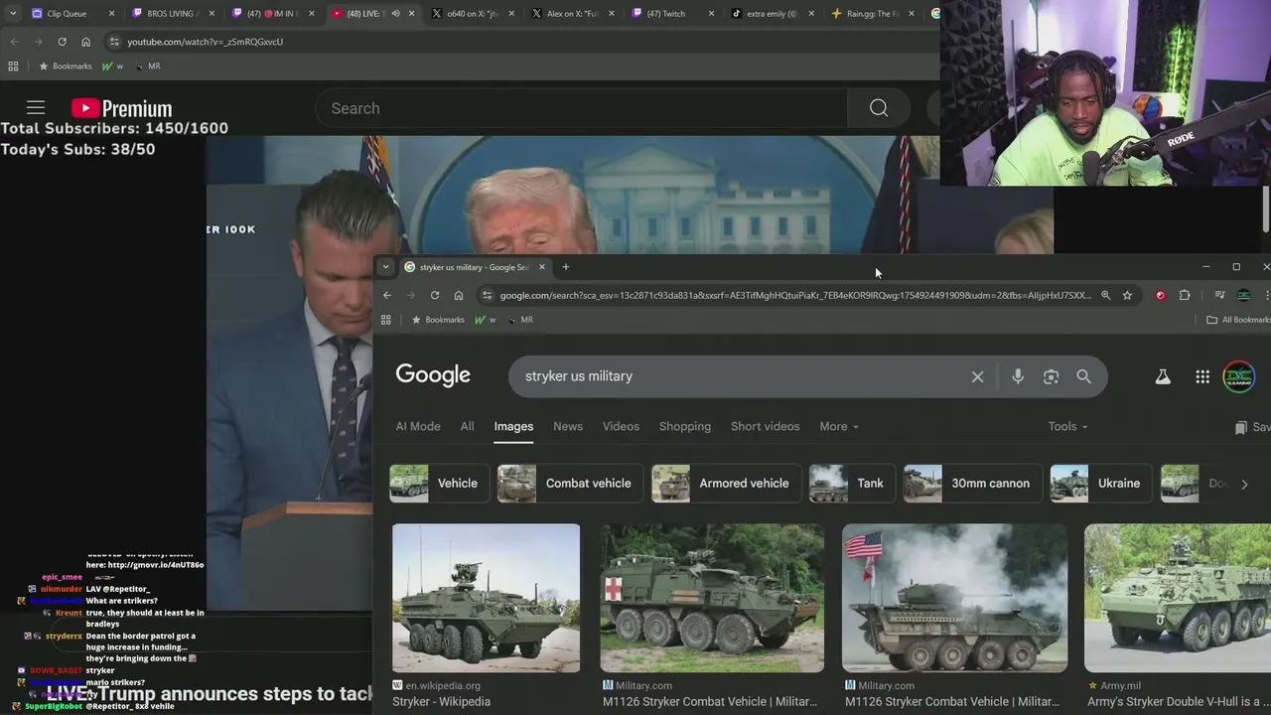Select the Tank filter chip
This screenshot has width=1271, height=715.
851,484
